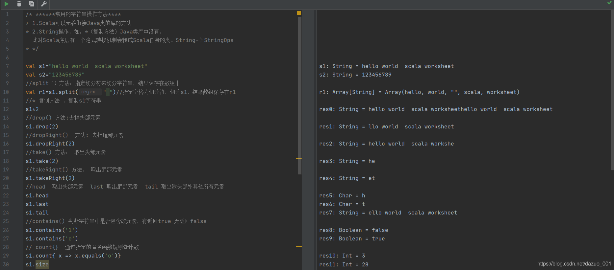614x270 pixels.
Task: Click s1.last on line 23
Action: click(37, 204)
